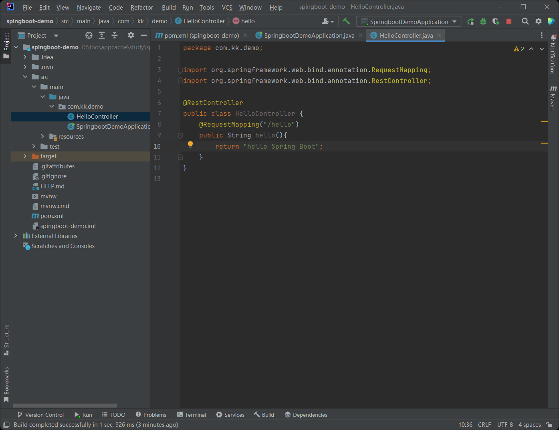Switch to SpringbootDemoApplication.java tab
The image size is (559, 430).
click(309, 35)
